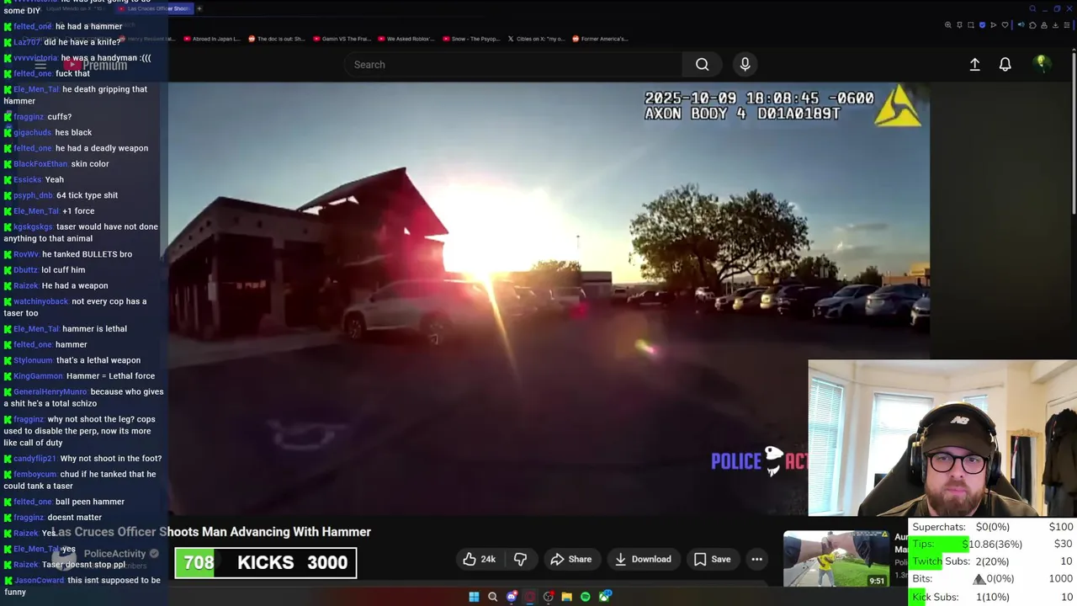
Task: Click chat user GeneralHenryMunro's name
Action: pyautogui.click(x=50, y=392)
